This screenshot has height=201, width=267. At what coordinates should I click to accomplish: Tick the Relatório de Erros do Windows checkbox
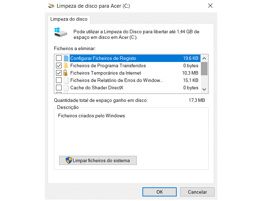59,80
